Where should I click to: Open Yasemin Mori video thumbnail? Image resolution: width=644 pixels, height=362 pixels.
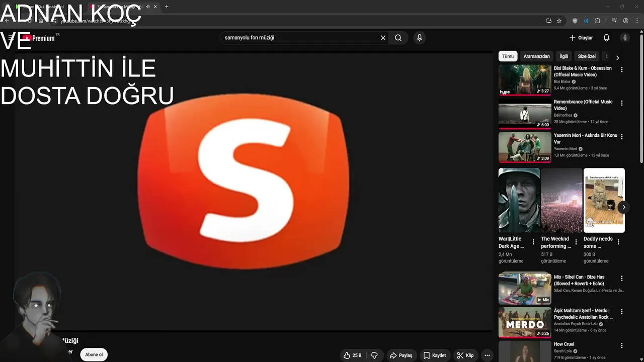click(x=525, y=147)
